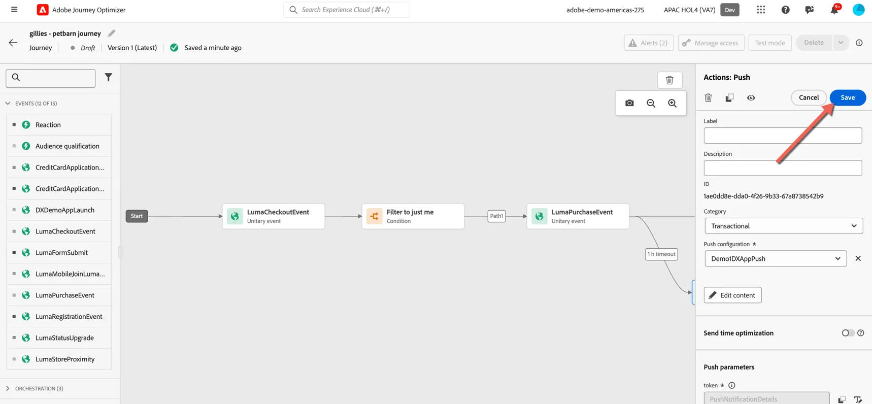This screenshot has height=404, width=872.
Task: Open the Push configuration dropdown
Action: (x=775, y=258)
